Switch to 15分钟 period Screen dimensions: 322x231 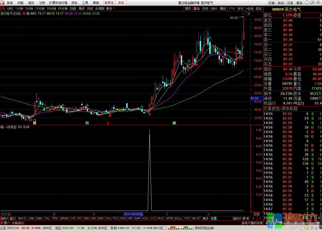coord(40,9)
